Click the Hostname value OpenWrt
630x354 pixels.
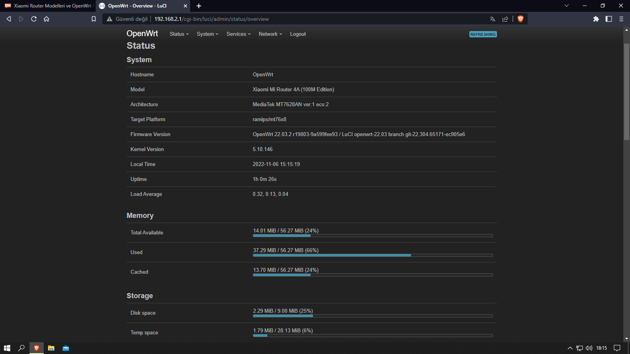pyautogui.click(x=263, y=75)
